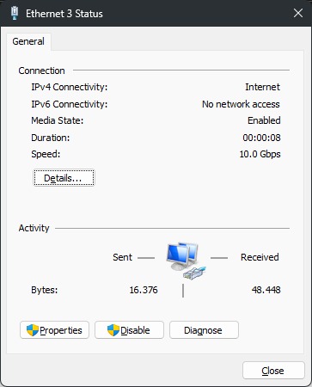
Task: Open adapter Properties
Action: point(54,330)
